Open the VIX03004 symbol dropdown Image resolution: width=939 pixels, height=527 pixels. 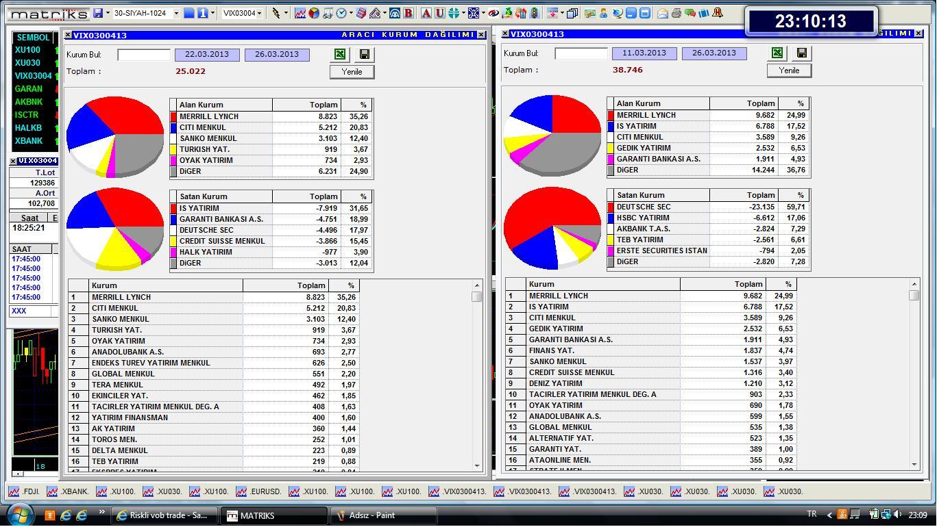point(259,13)
